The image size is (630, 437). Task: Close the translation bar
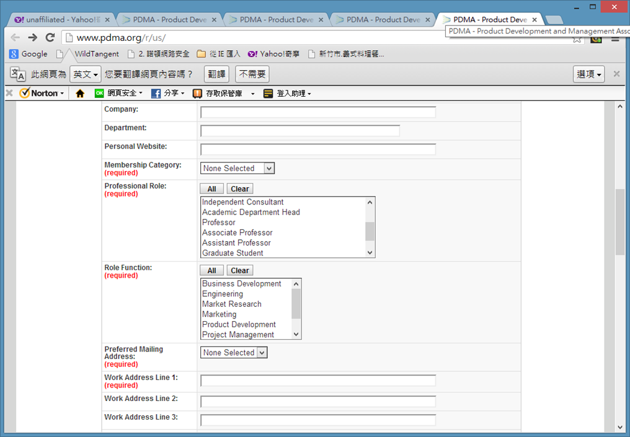pos(616,74)
